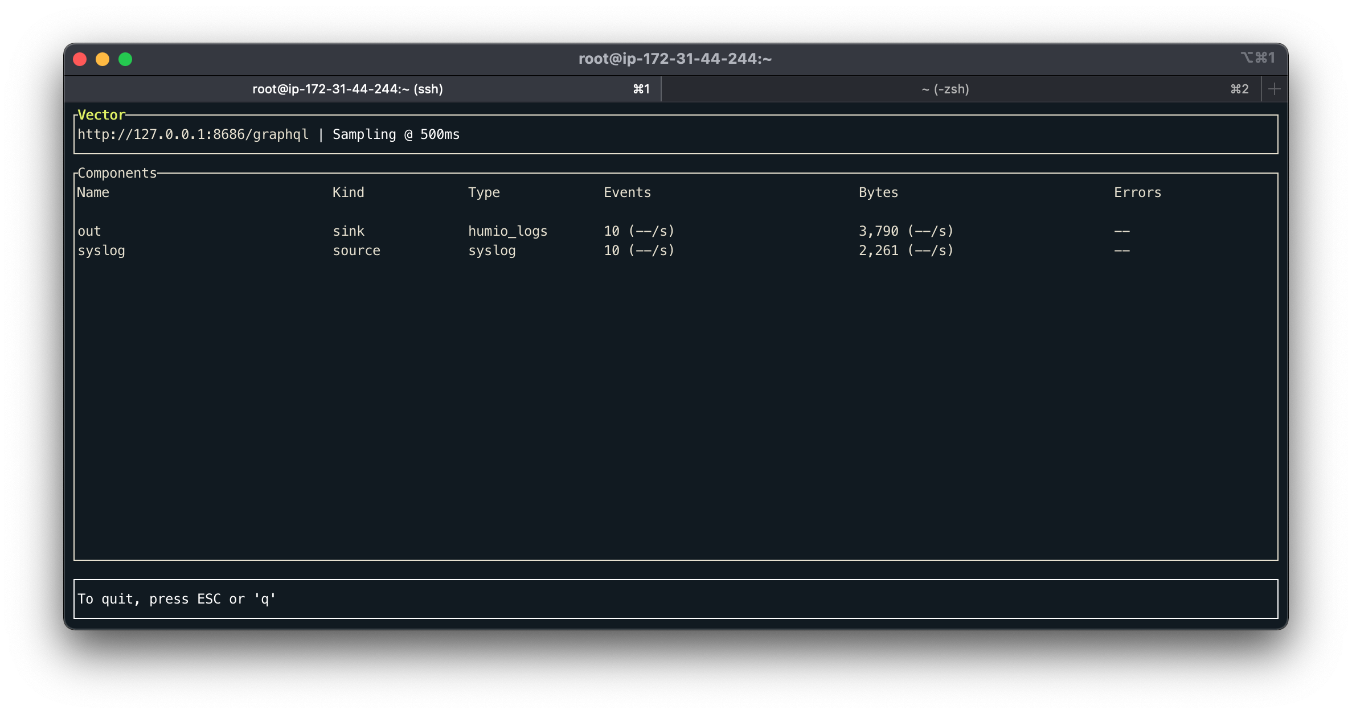Open a new terminal tab with plus icon
The width and height of the screenshot is (1352, 714).
(x=1275, y=89)
